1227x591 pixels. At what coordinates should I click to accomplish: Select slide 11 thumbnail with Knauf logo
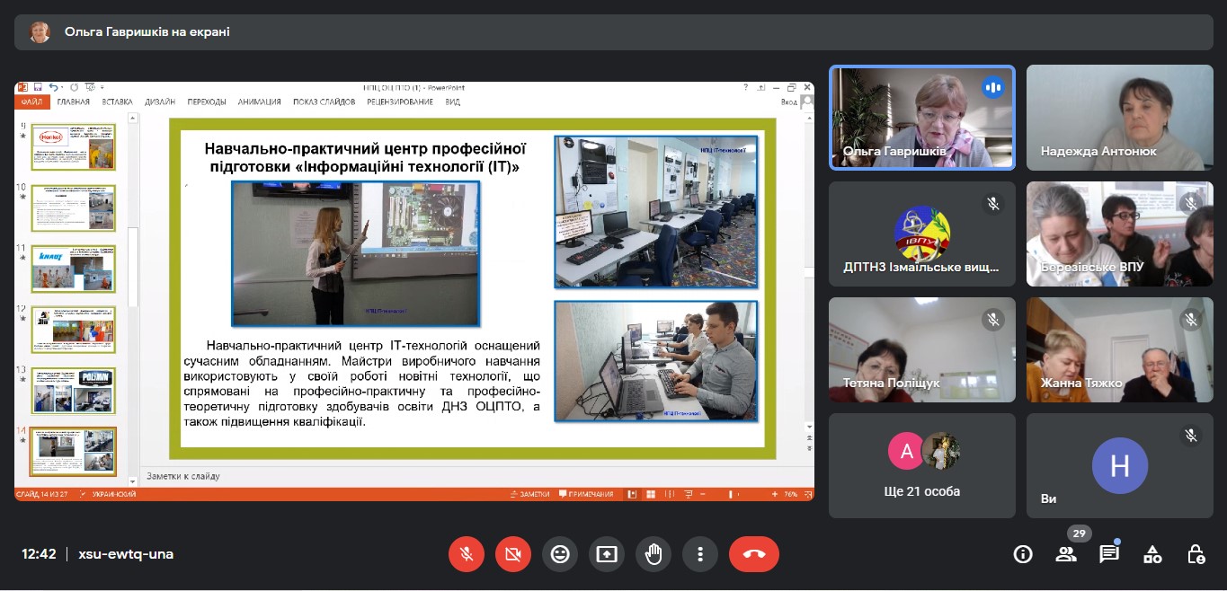click(x=74, y=268)
